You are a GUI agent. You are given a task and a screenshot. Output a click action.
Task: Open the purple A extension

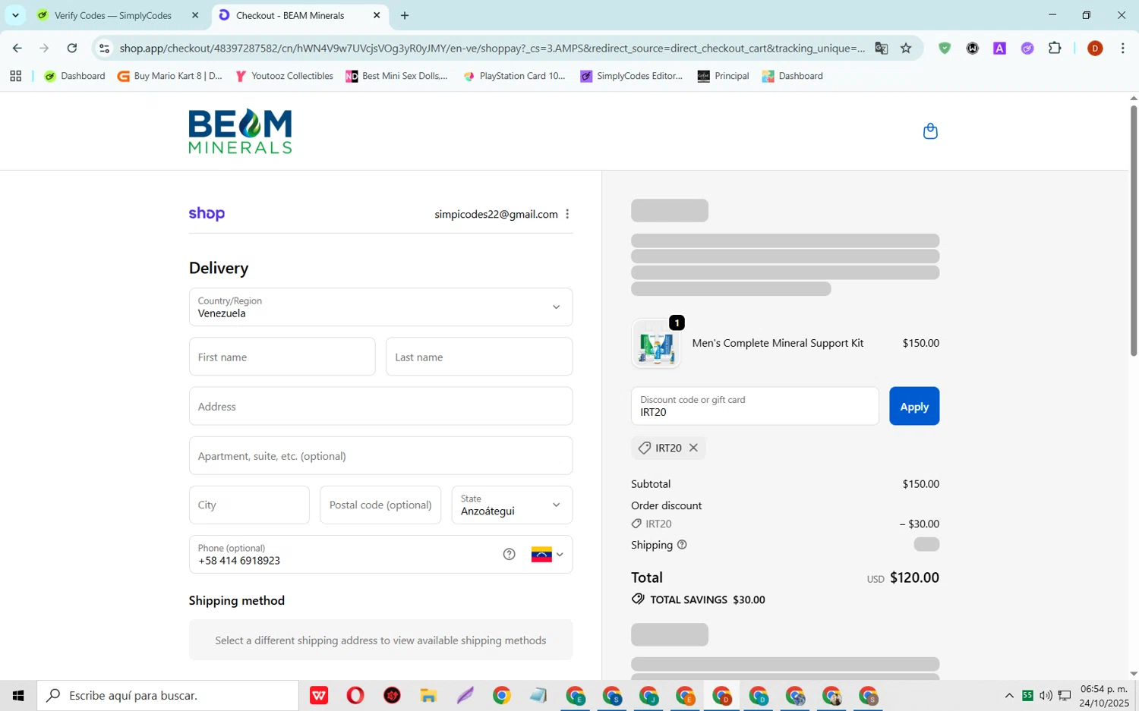tap(1000, 48)
